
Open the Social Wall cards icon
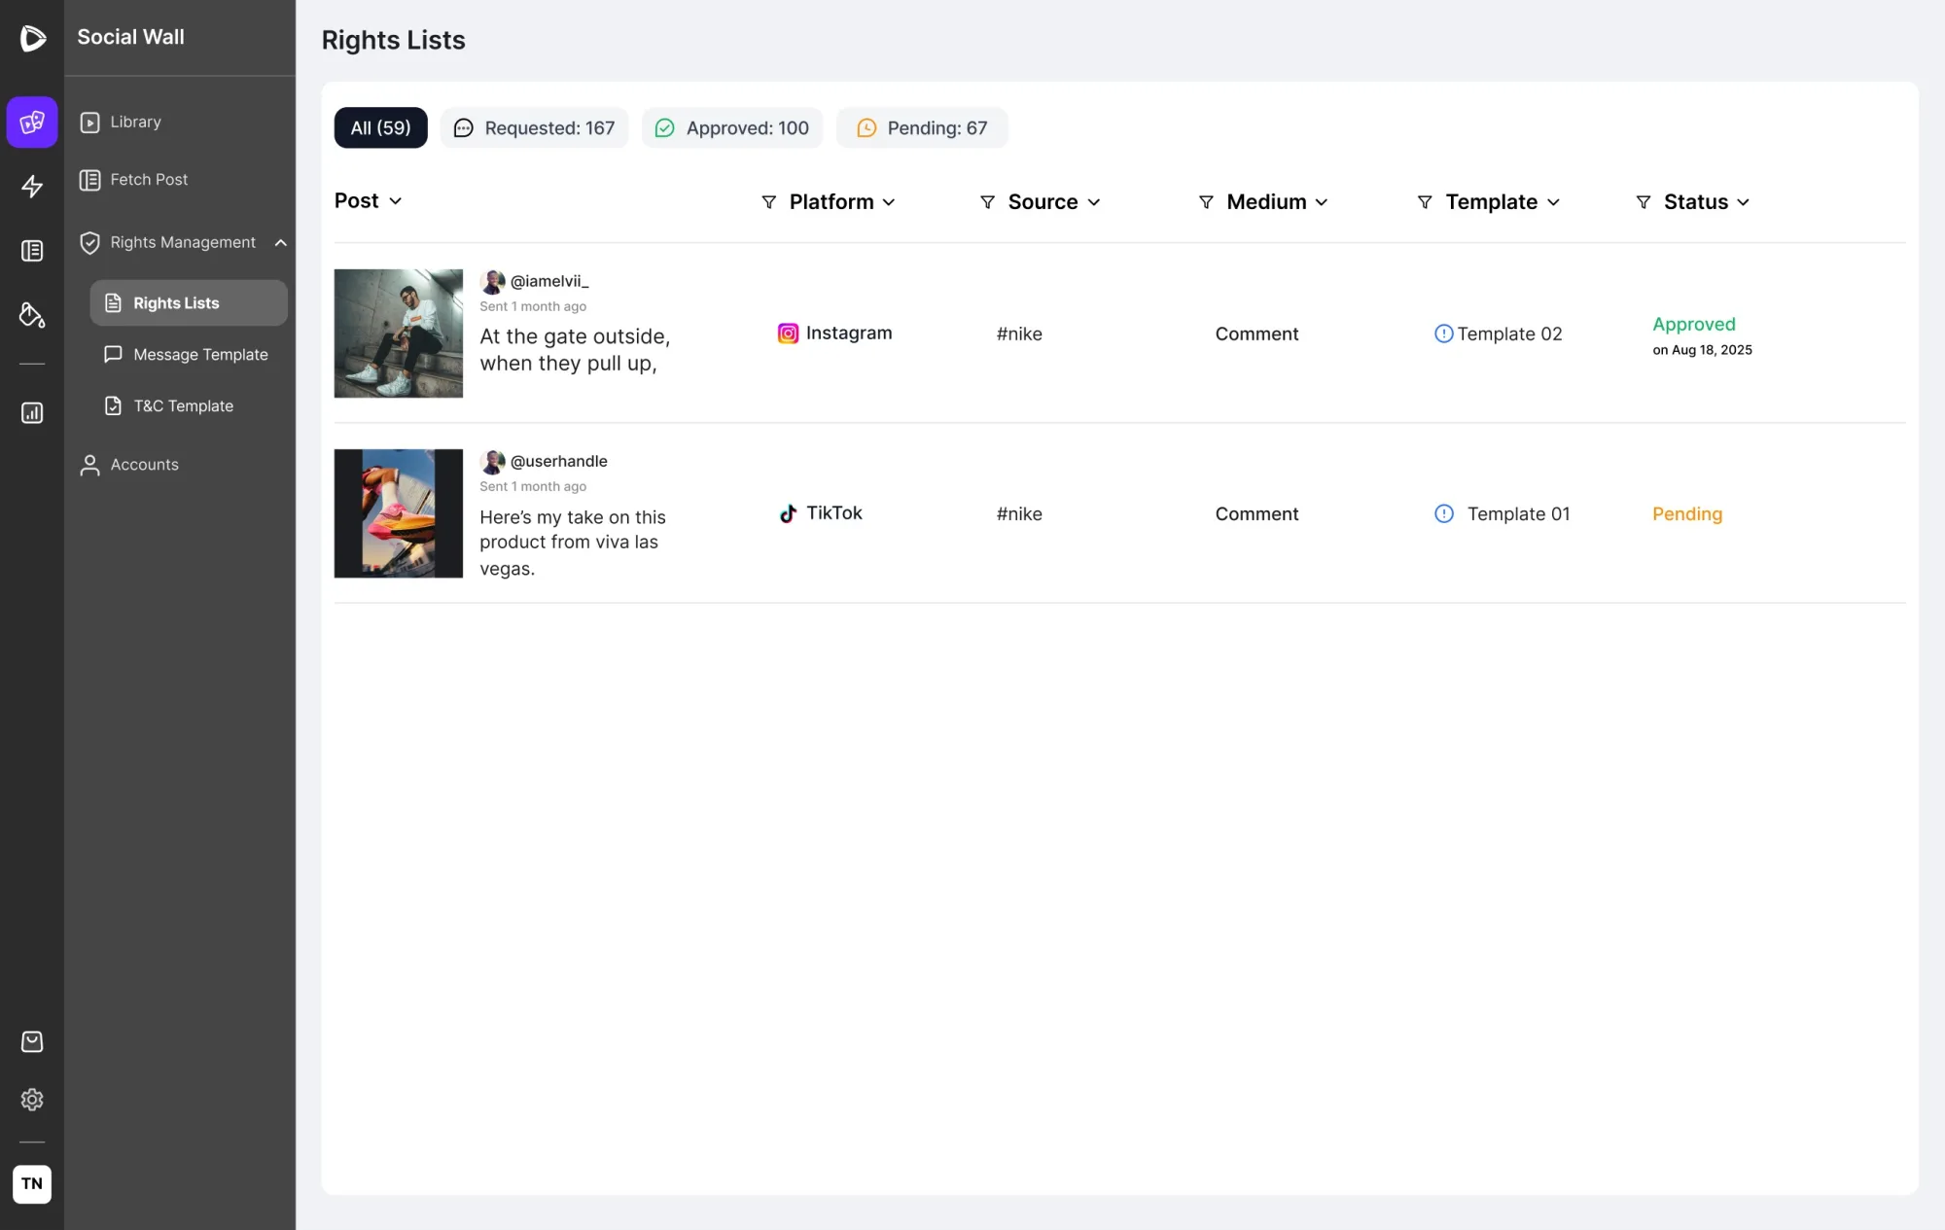point(32,123)
